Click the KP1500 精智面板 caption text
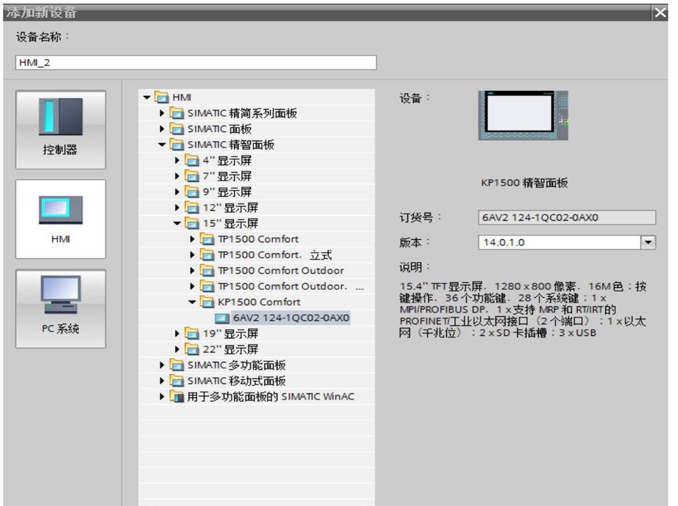Viewport: 678px width, 506px height. click(524, 183)
